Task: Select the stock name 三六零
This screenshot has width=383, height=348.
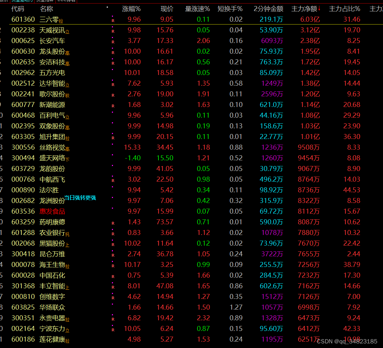Action: point(49,19)
